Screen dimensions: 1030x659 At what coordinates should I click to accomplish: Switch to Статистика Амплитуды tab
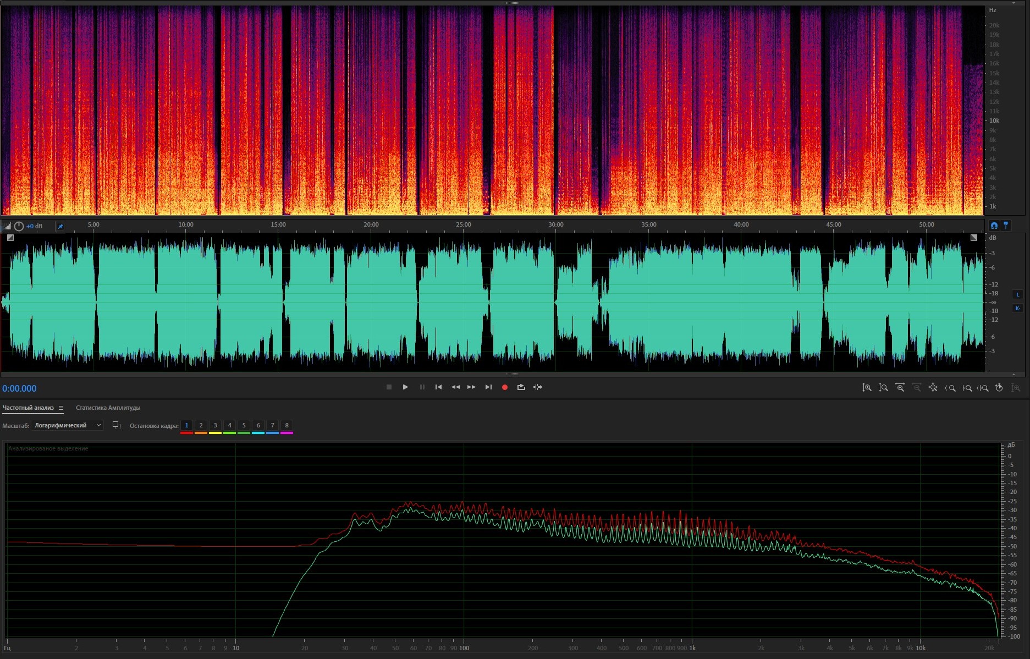pyautogui.click(x=108, y=408)
